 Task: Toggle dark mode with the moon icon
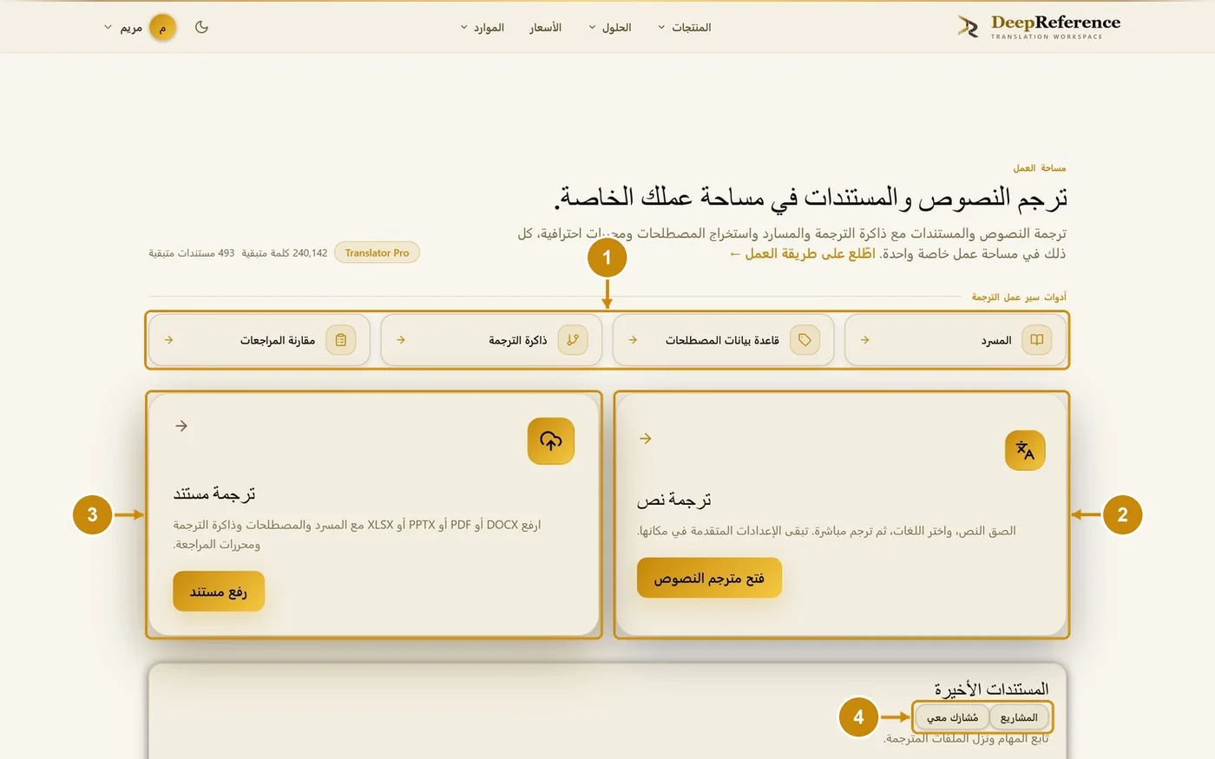(x=201, y=27)
